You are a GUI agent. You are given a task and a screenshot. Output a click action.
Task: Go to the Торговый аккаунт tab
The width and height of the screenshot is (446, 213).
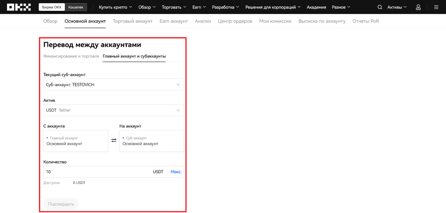point(132,21)
